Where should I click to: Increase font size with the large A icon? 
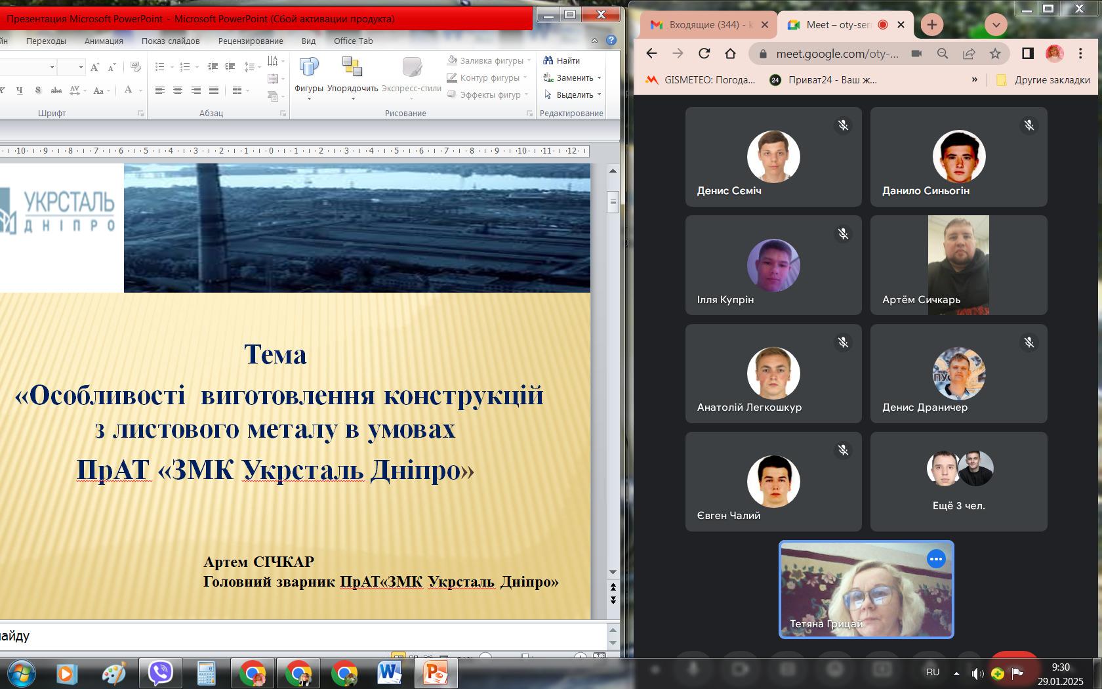click(x=95, y=67)
